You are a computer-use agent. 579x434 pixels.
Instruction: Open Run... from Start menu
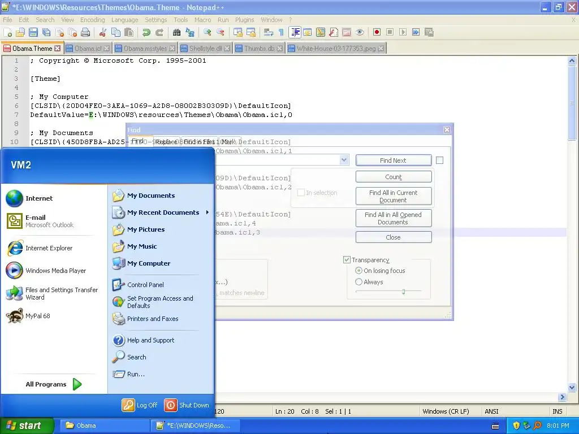(x=128, y=374)
